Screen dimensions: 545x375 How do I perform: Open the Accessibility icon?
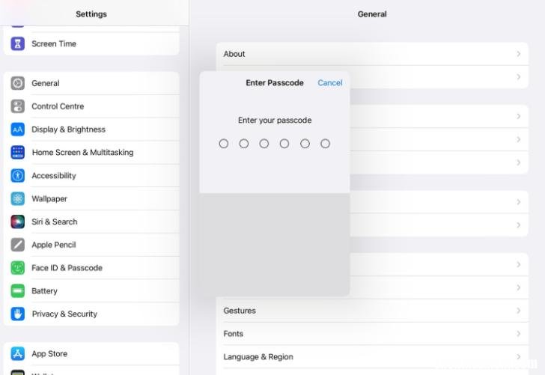tap(18, 176)
